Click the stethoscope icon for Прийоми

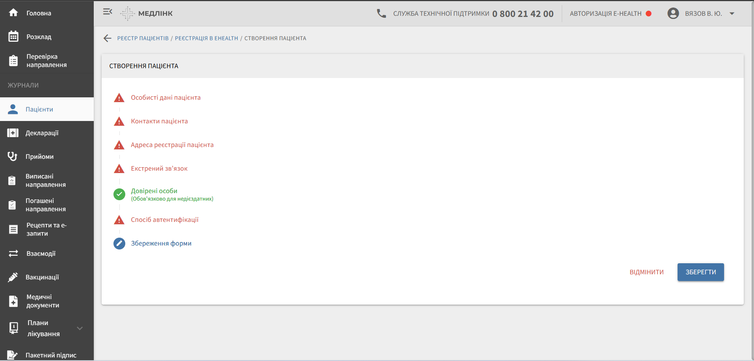click(x=13, y=156)
